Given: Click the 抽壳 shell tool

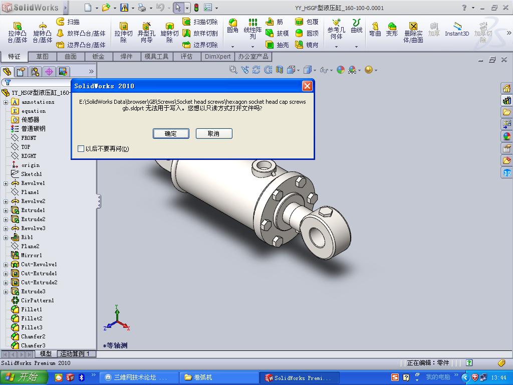Looking at the screenshot, I should (277, 45).
